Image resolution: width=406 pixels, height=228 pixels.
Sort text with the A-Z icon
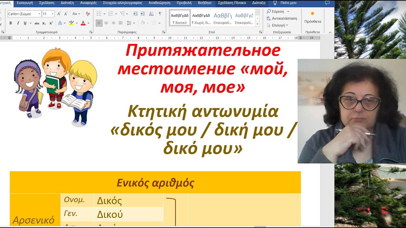tap(151, 14)
